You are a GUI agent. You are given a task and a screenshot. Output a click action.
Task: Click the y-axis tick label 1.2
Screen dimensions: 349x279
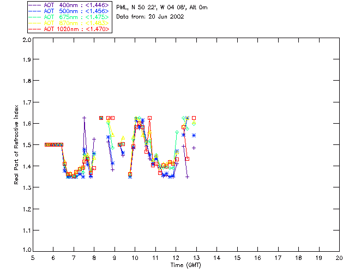(x=27, y=209)
